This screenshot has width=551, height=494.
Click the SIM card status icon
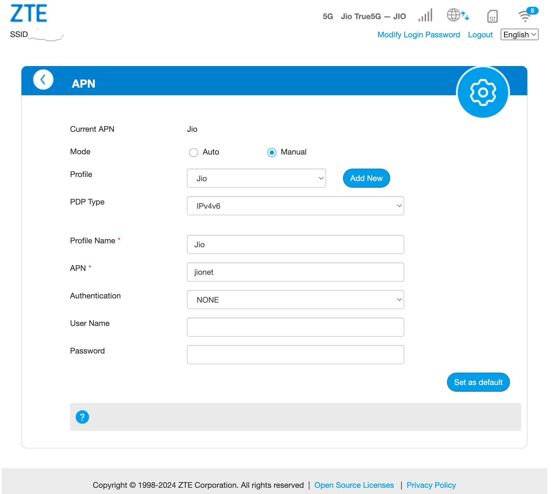point(492,16)
